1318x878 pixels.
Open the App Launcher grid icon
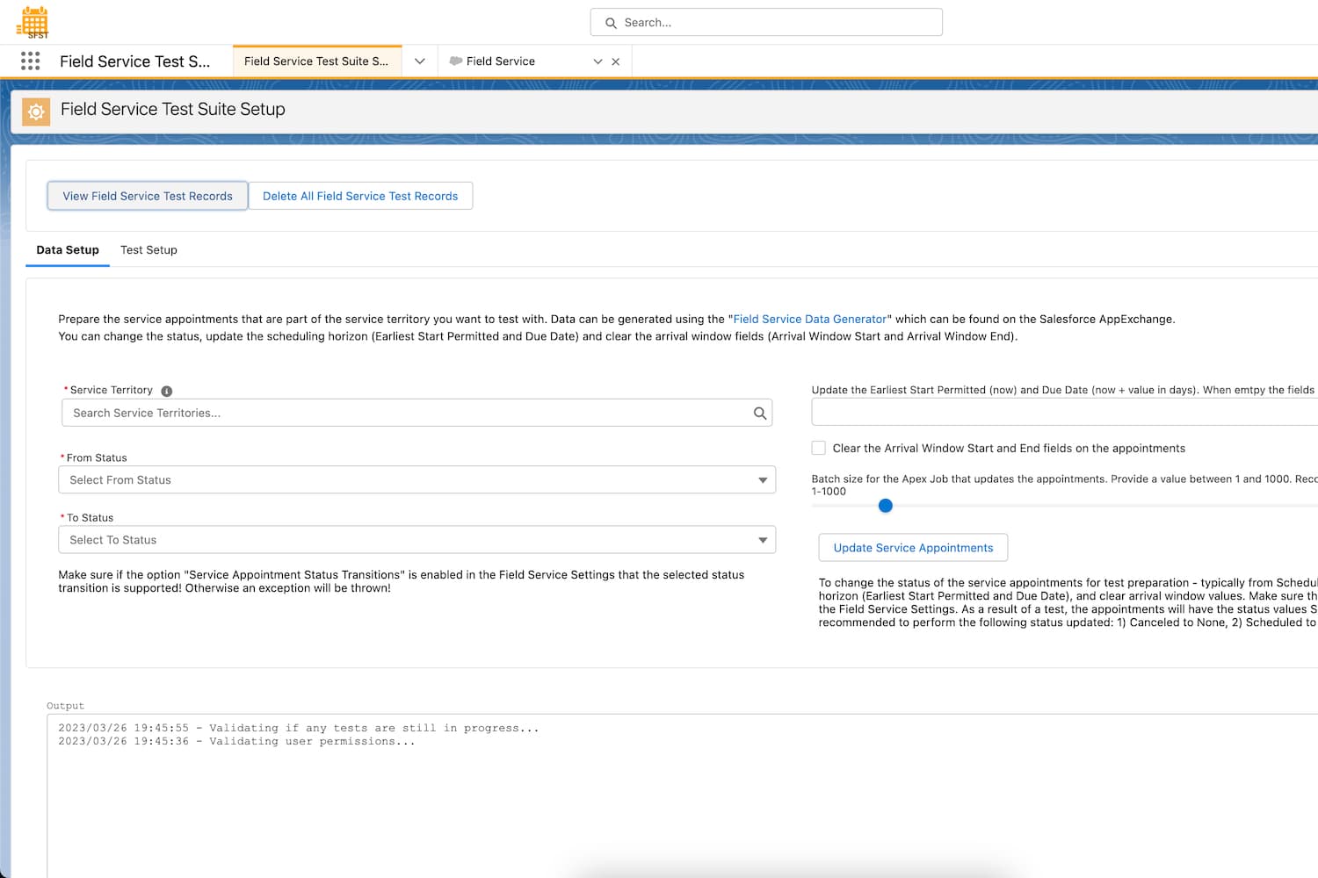pos(31,61)
